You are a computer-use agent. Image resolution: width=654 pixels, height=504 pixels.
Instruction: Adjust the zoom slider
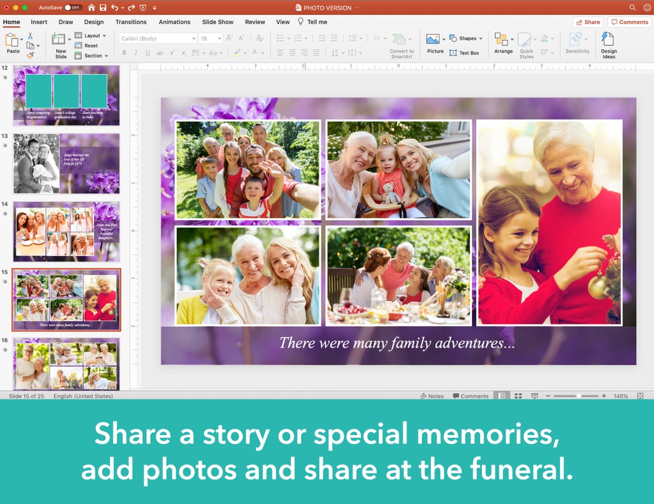pyautogui.click(x=578, y=396)
